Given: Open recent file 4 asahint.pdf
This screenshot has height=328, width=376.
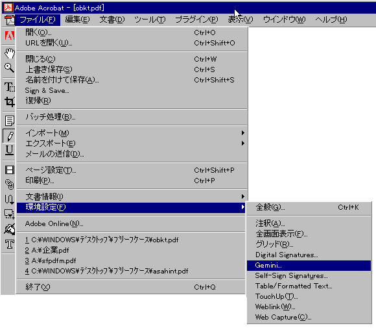Looking at the screenshot, I should click(x=132, y=271).
